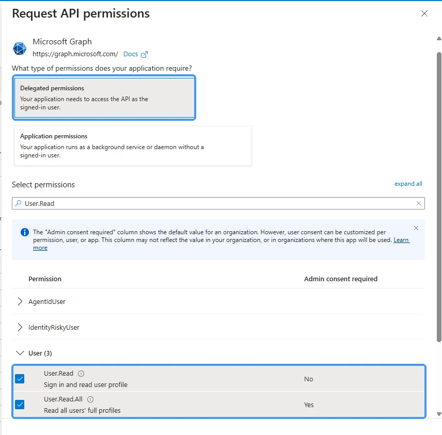Open the Learn more link
This screenshot has width=442, height=435.
click(x=401, y=240)
